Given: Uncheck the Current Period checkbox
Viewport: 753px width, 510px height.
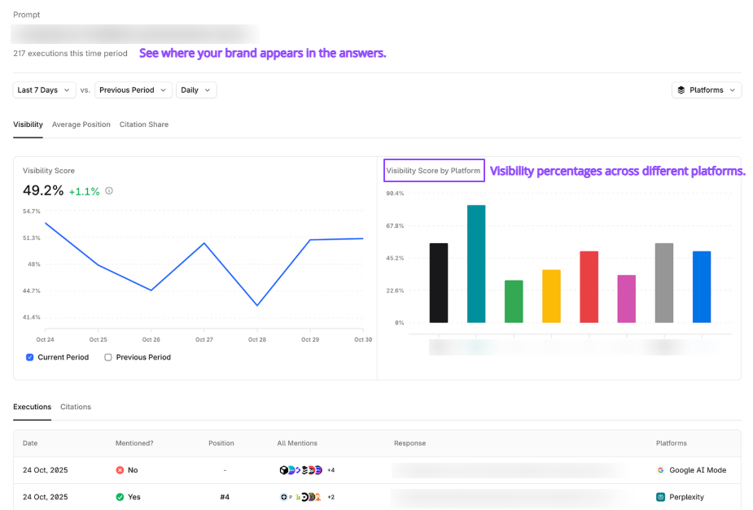Looking at the screenshot, I should [x=30, y=357].
